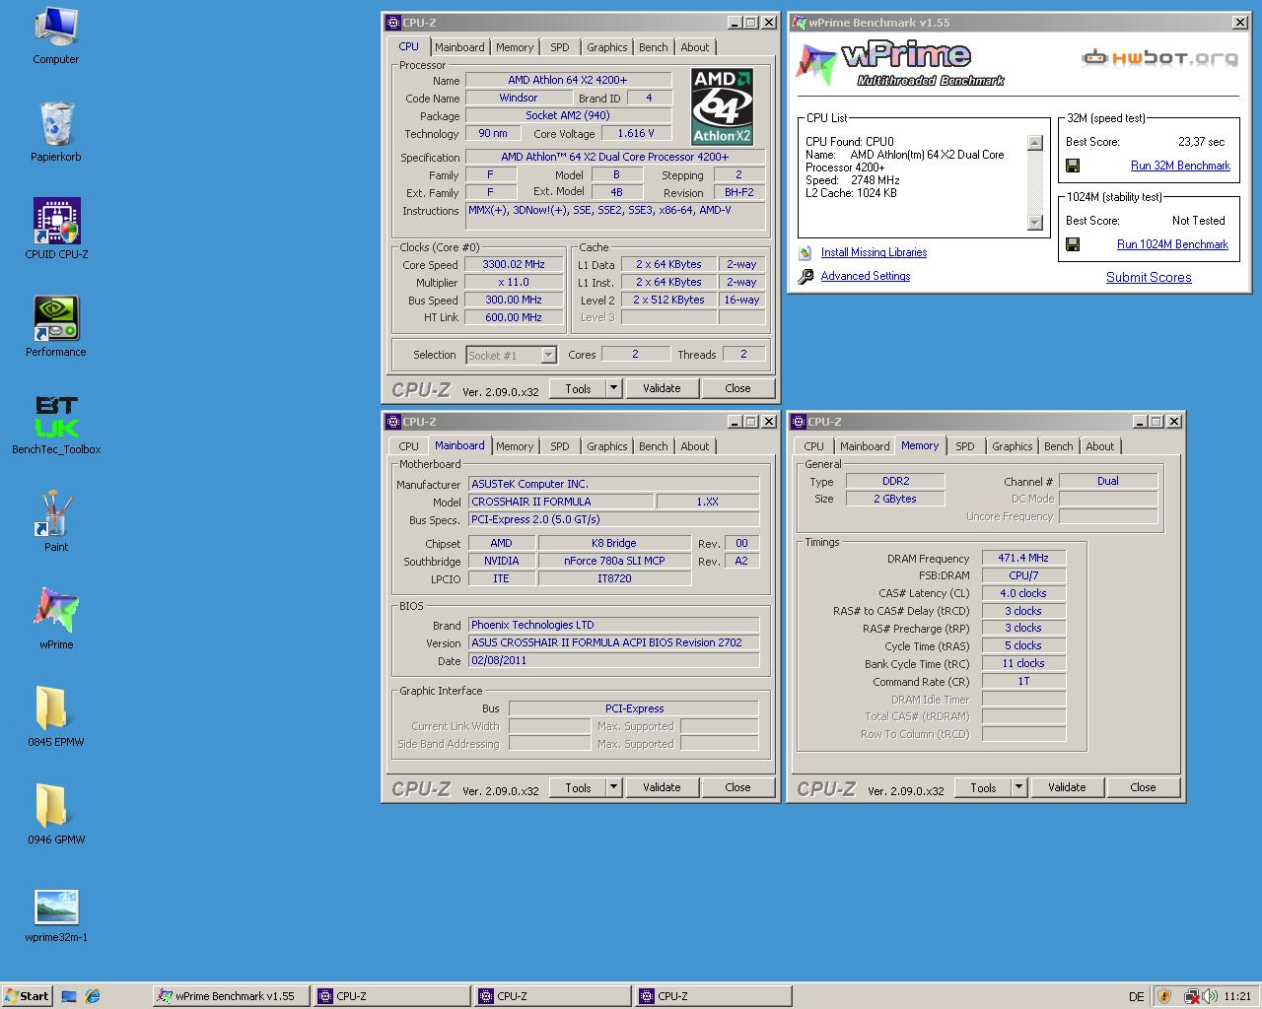Select wPrime Benchmark v1.55 taskbar button

(232, 996)
